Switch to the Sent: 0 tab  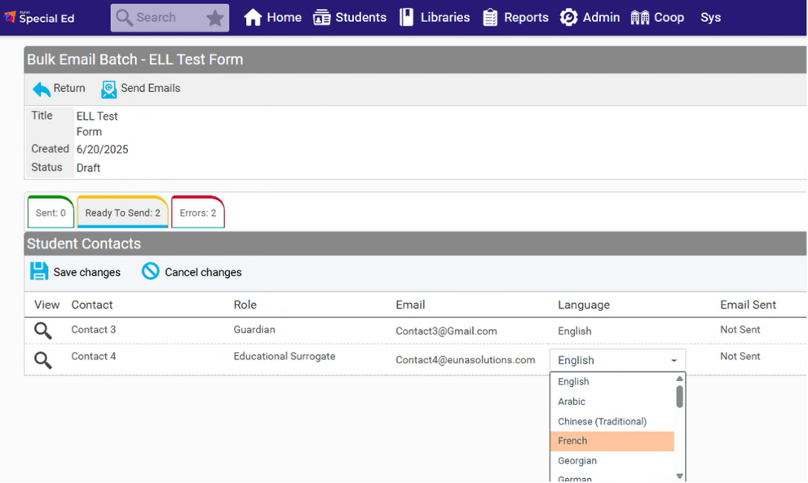51,212
